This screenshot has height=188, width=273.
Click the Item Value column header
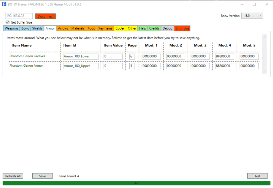(113, 45)
